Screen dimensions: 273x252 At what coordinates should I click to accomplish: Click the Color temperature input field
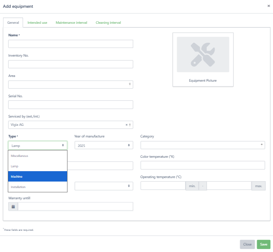pos(202,165)
